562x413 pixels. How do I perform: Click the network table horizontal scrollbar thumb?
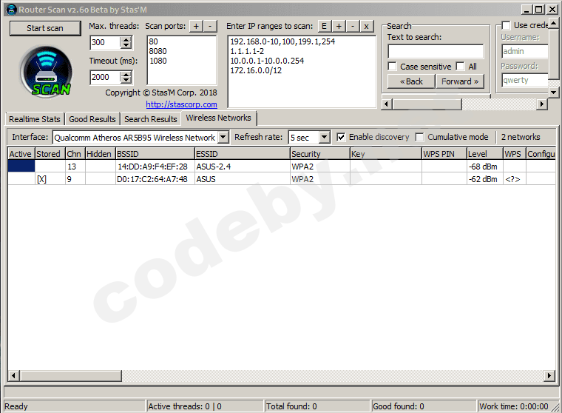coord(70,376)
